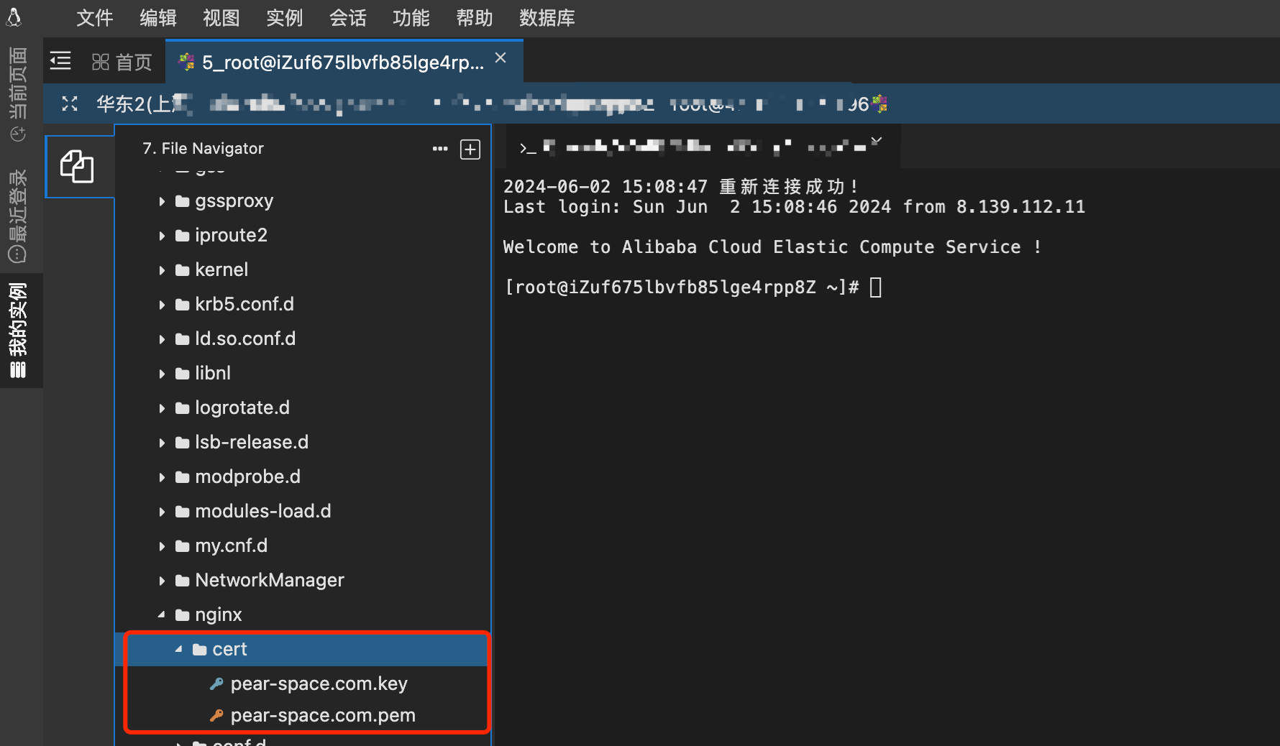Click the File Navigator add plus icon

pos(470,149)
